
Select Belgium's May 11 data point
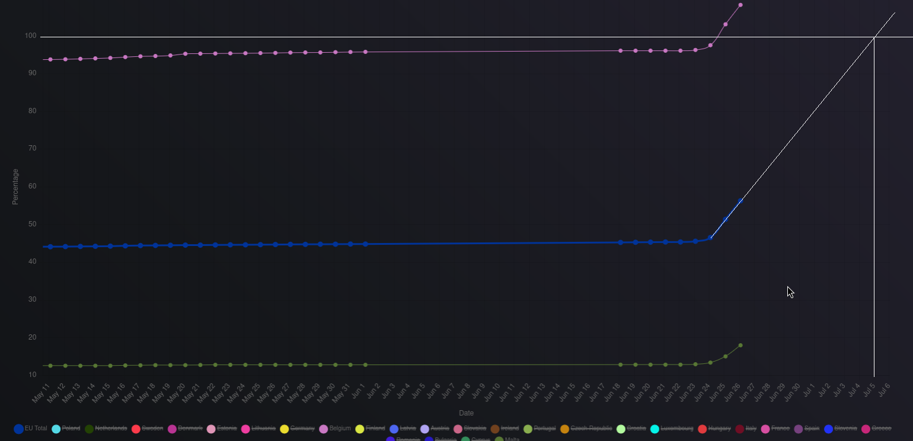point(50,59)
